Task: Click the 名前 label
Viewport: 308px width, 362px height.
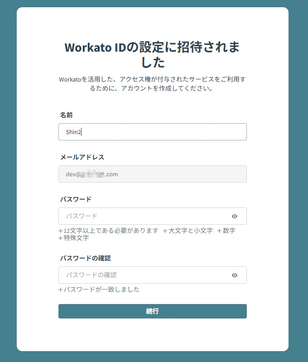Action: [x=67, y=115]
